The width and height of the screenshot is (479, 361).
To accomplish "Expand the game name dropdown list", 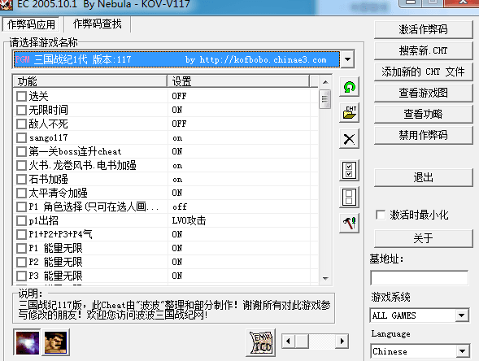I will pos(347,59).
